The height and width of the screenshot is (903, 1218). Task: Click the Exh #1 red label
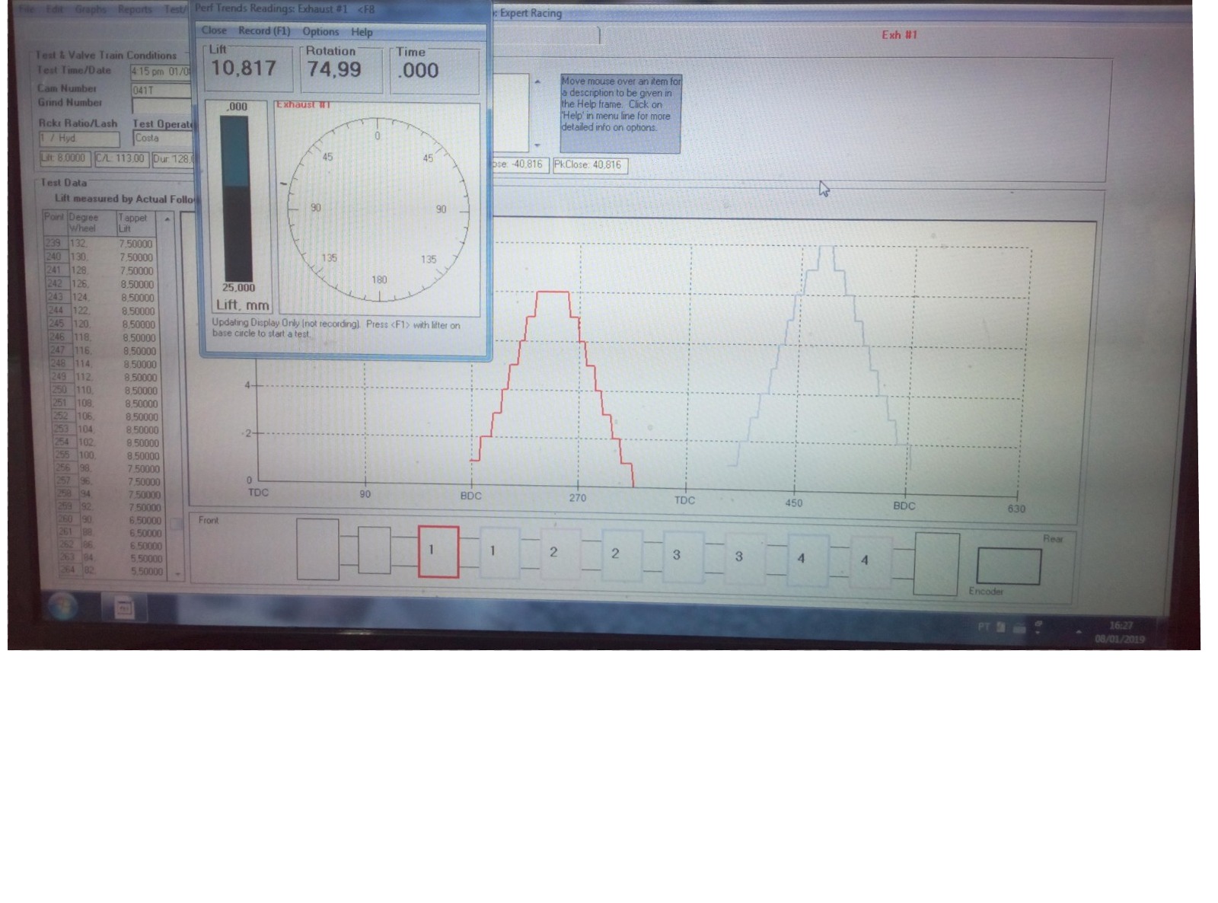tap(899, 35)
